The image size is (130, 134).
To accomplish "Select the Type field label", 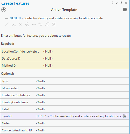I will 5,81.
